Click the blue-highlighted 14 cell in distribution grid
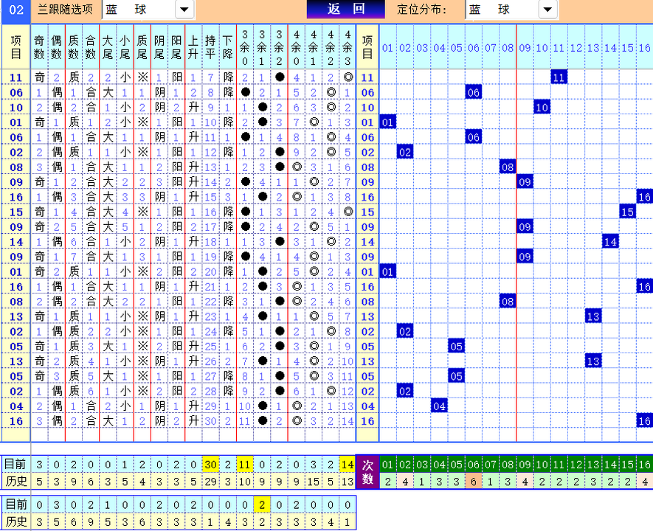 [x=610, y=241]
